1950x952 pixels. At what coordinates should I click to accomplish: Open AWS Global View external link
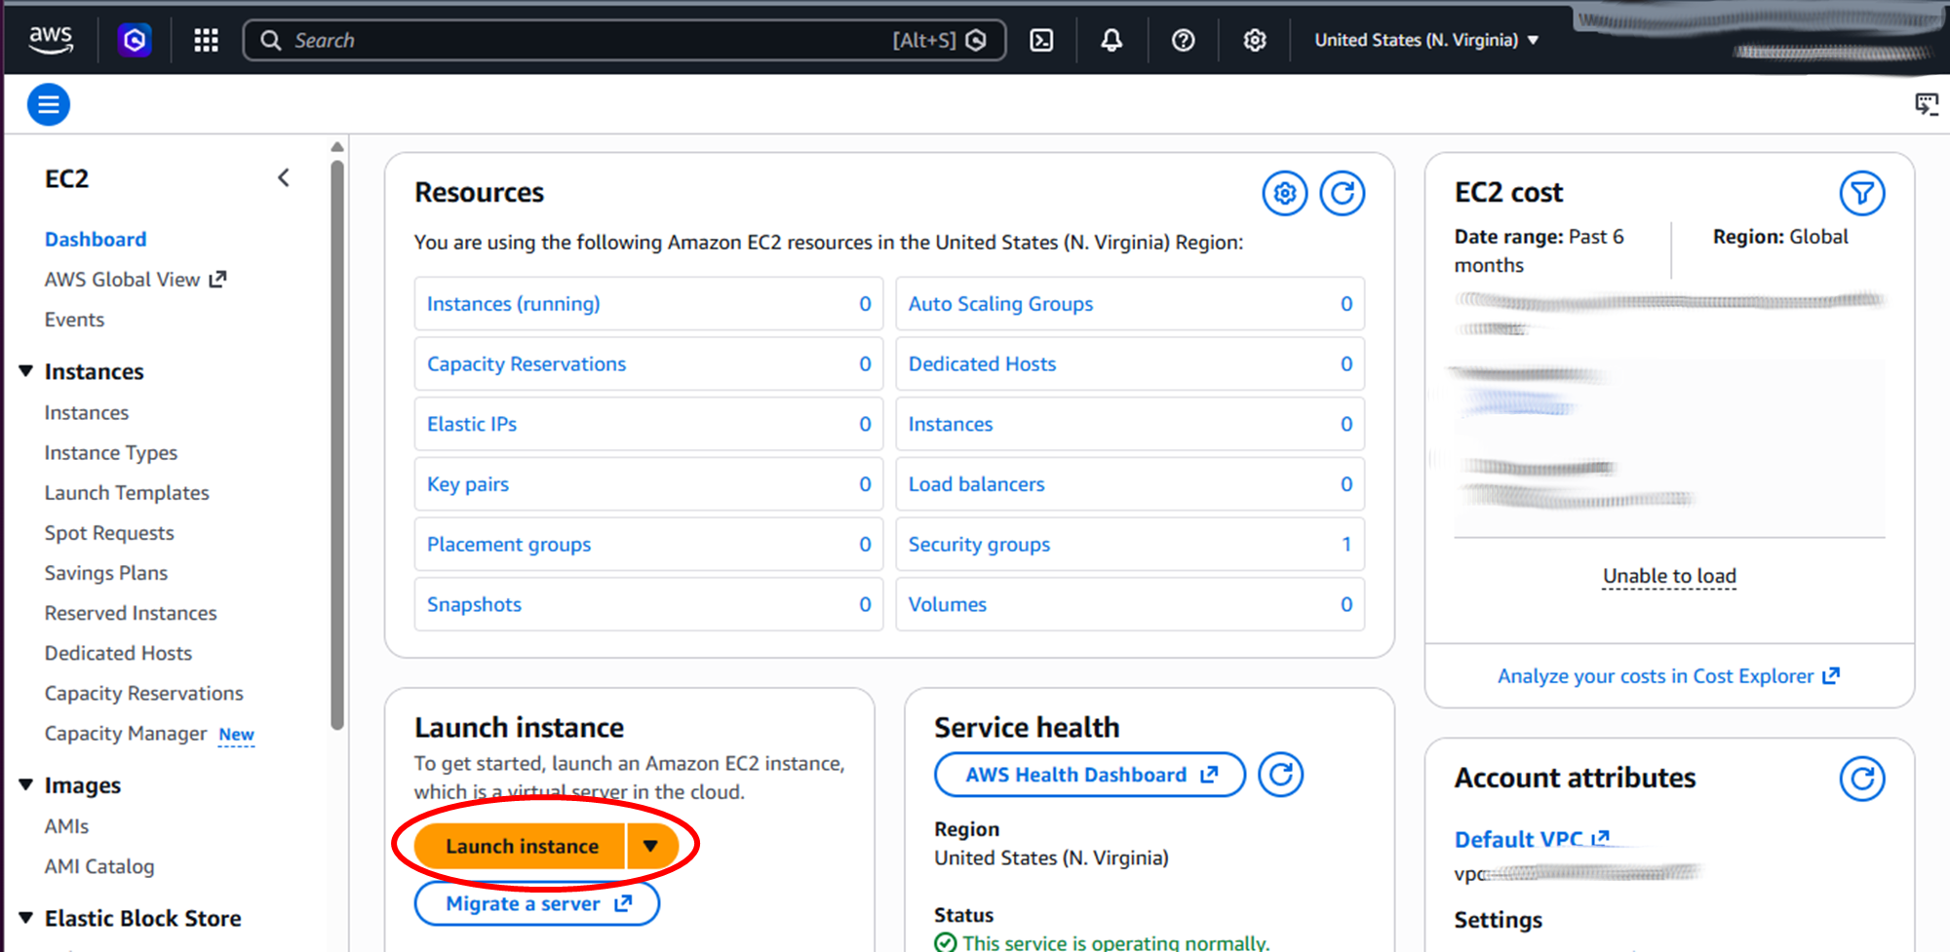136,280
